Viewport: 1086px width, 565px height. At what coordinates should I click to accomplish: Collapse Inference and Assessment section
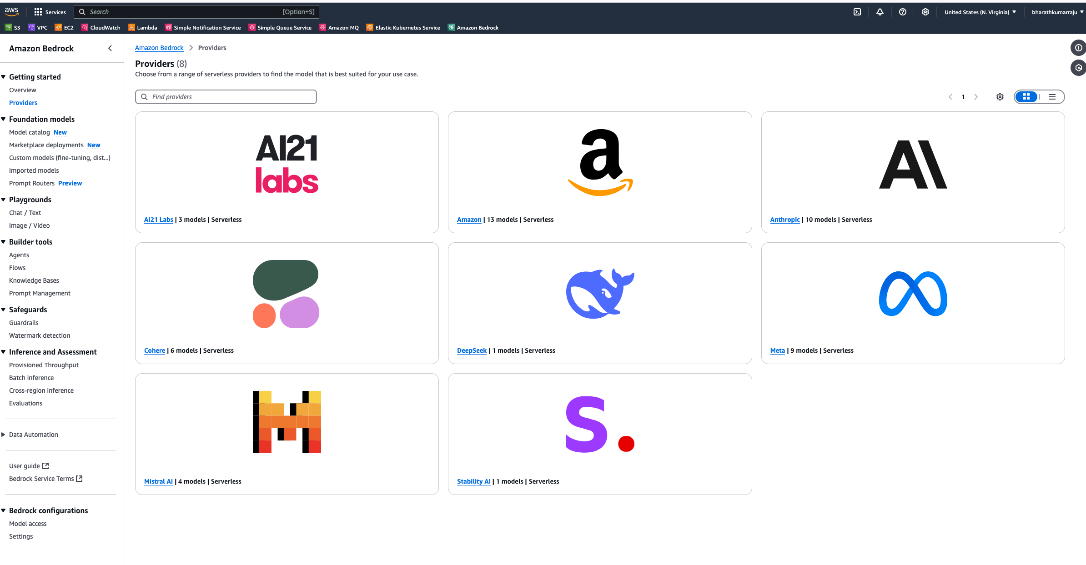click(3, 352)
